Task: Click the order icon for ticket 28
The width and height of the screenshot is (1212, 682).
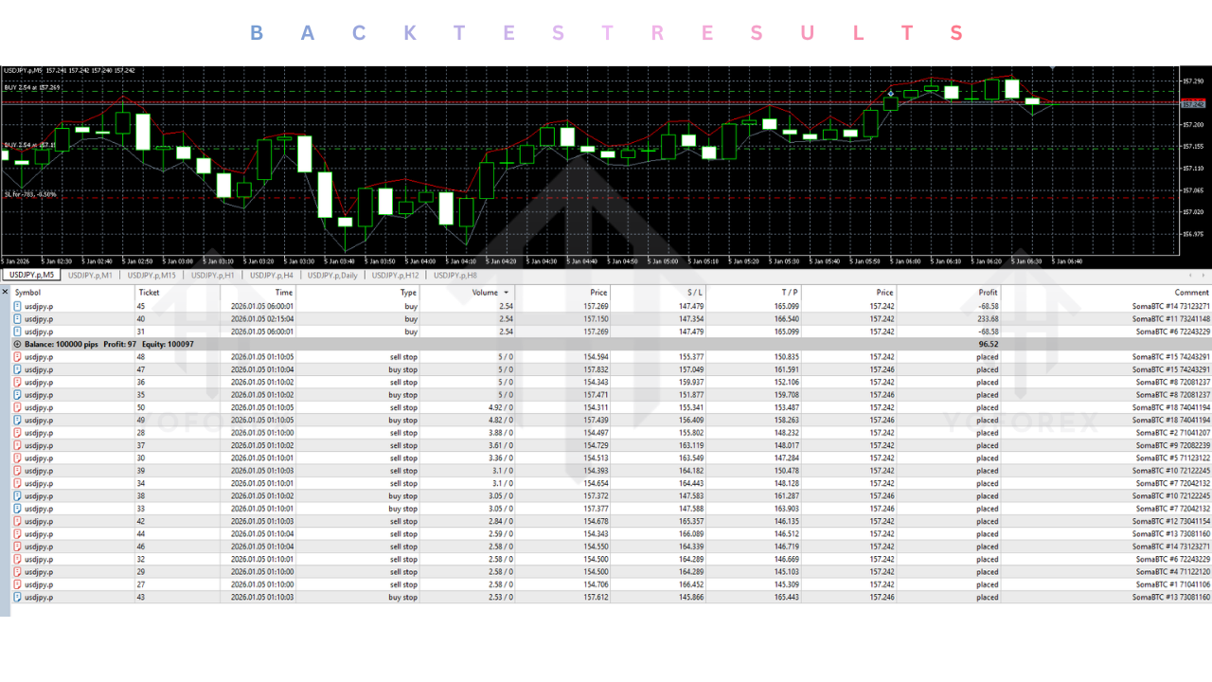Action: click(18, 433)
